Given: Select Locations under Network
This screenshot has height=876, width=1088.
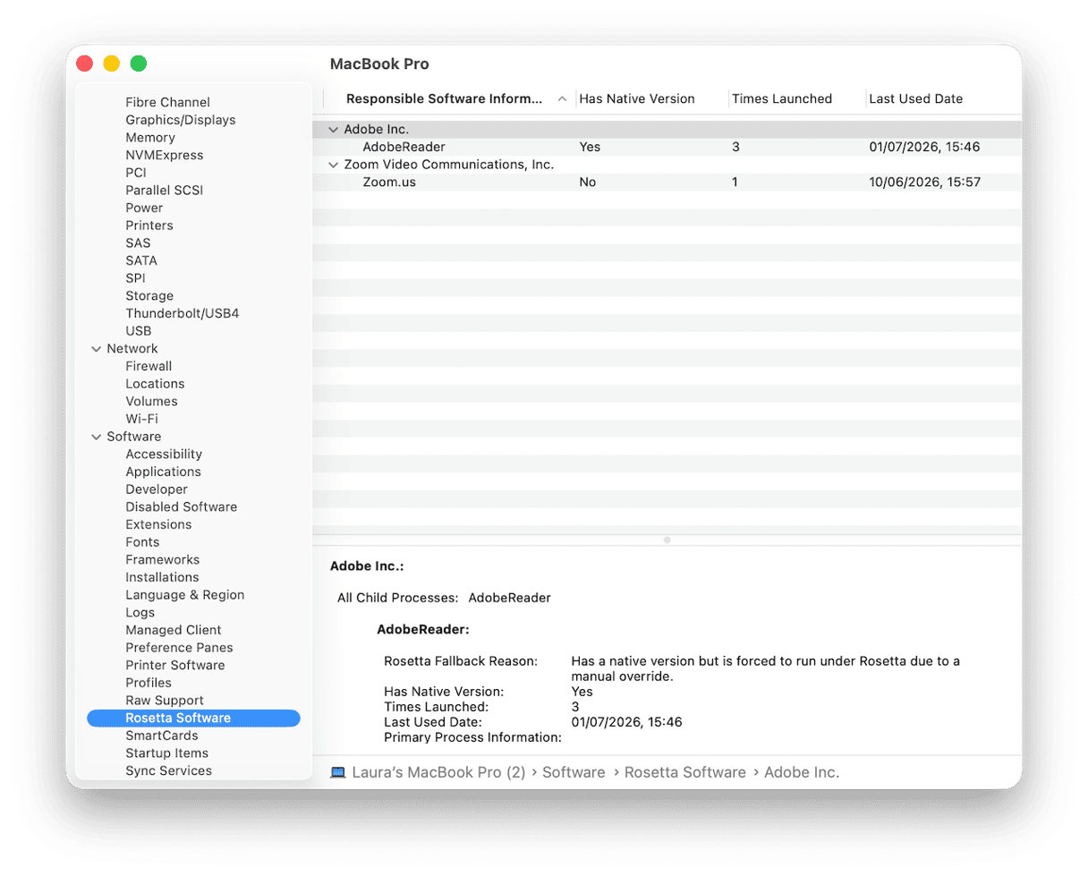Looking at the screenshot, I should point(155,384).
